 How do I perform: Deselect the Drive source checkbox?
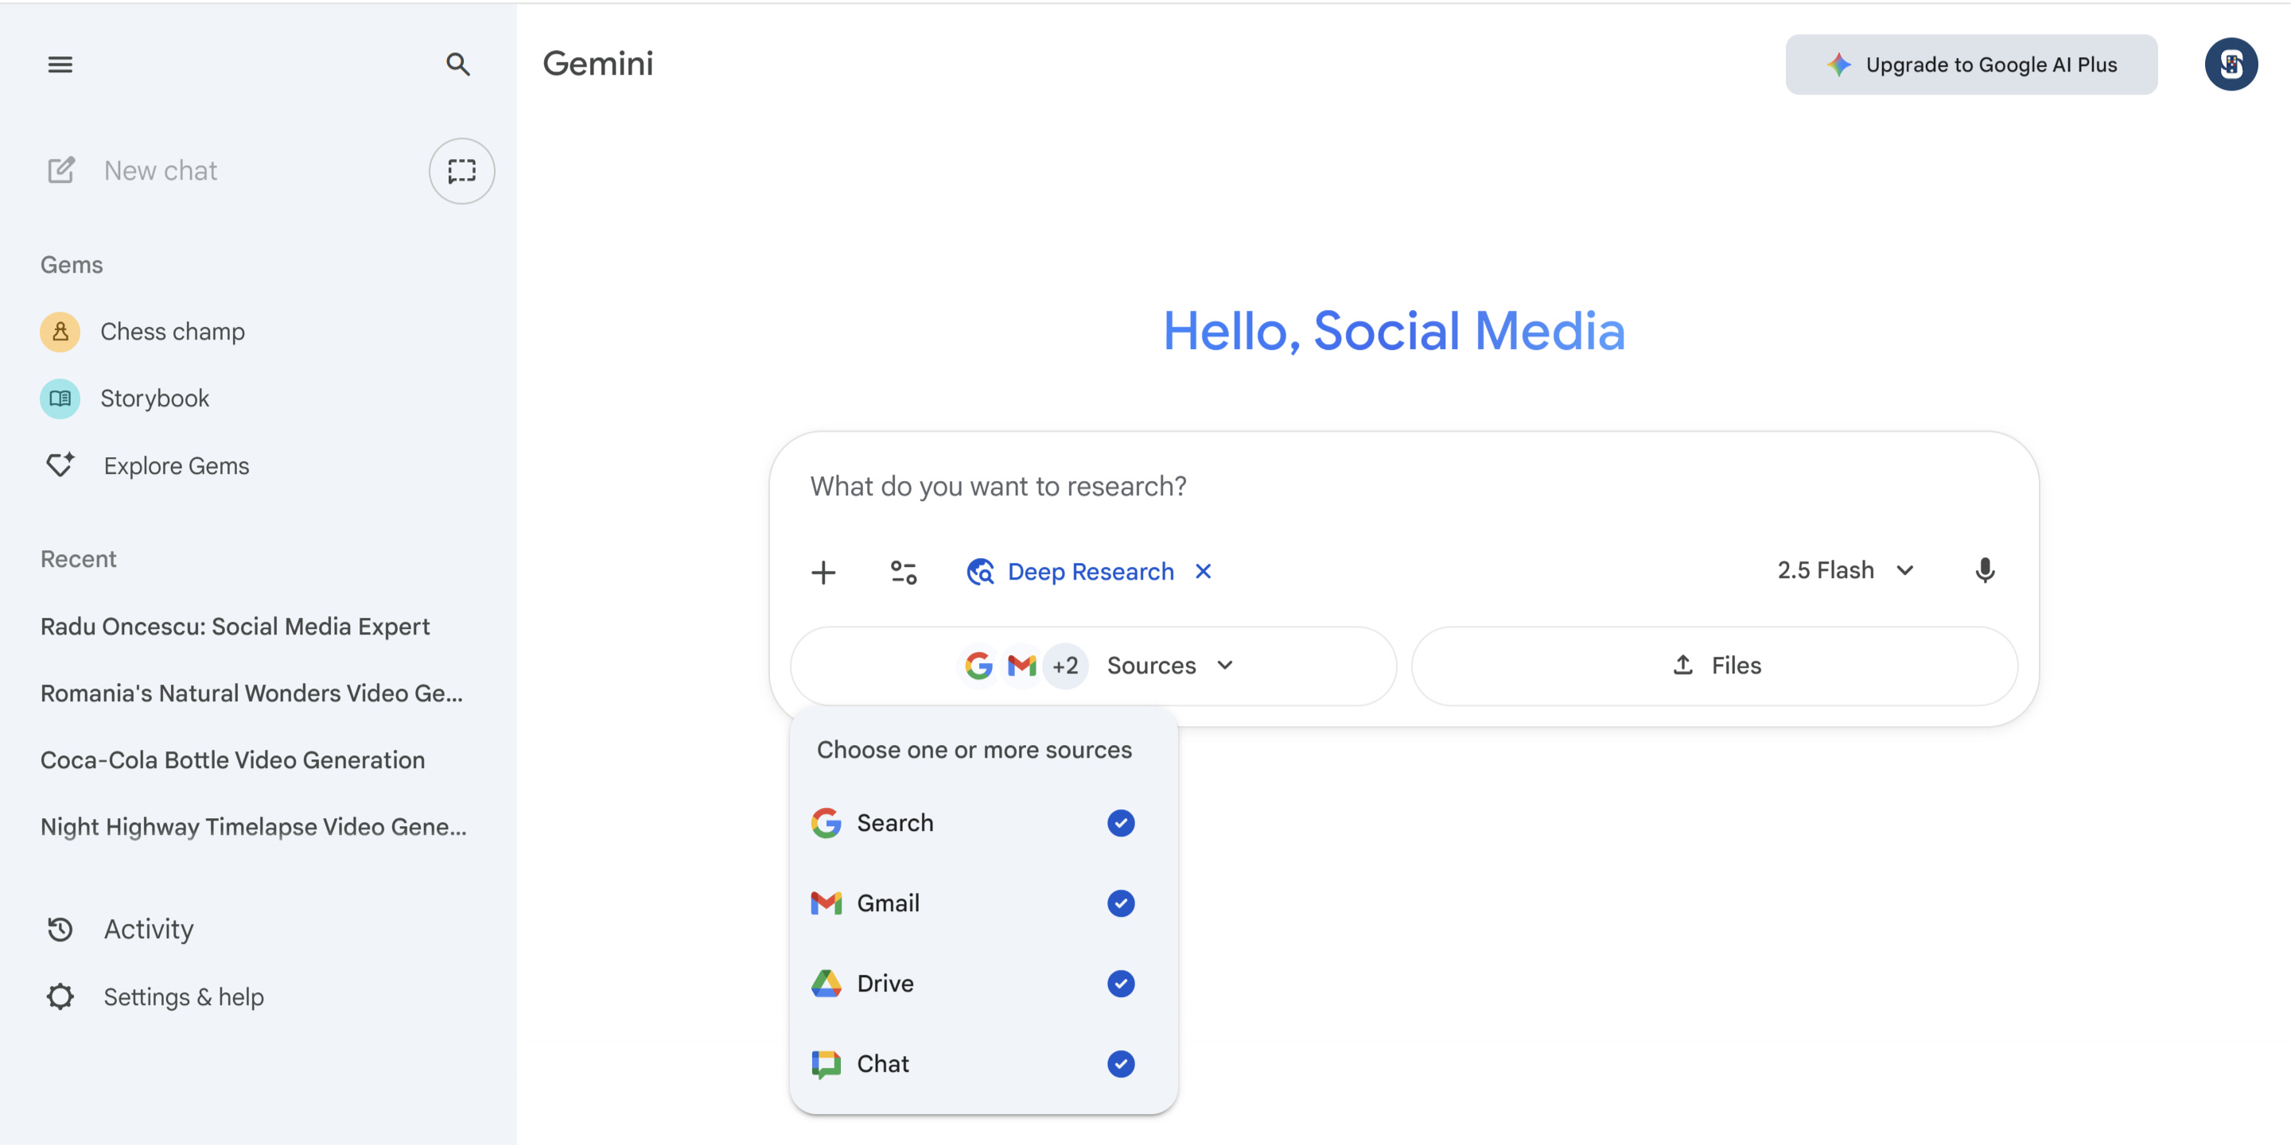coord(1120,984)
